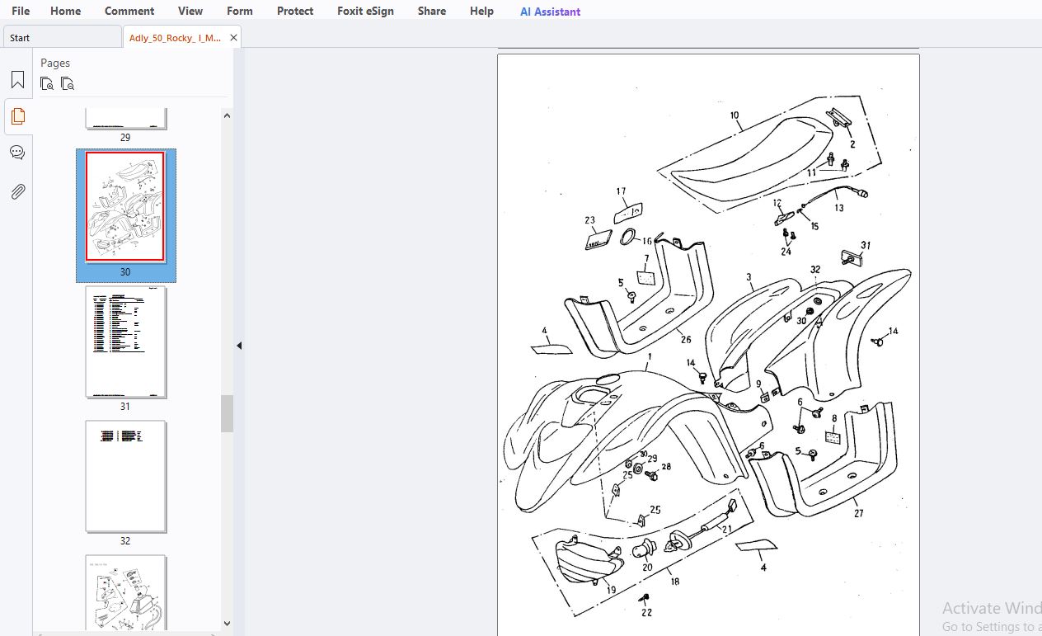Open the Attachments paperclip panel
Viewport: 1042px width, 636px height.
pos(17,191)
